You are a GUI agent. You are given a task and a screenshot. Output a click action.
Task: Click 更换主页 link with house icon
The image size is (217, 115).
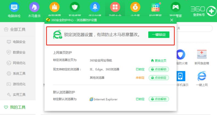(158, 61)
